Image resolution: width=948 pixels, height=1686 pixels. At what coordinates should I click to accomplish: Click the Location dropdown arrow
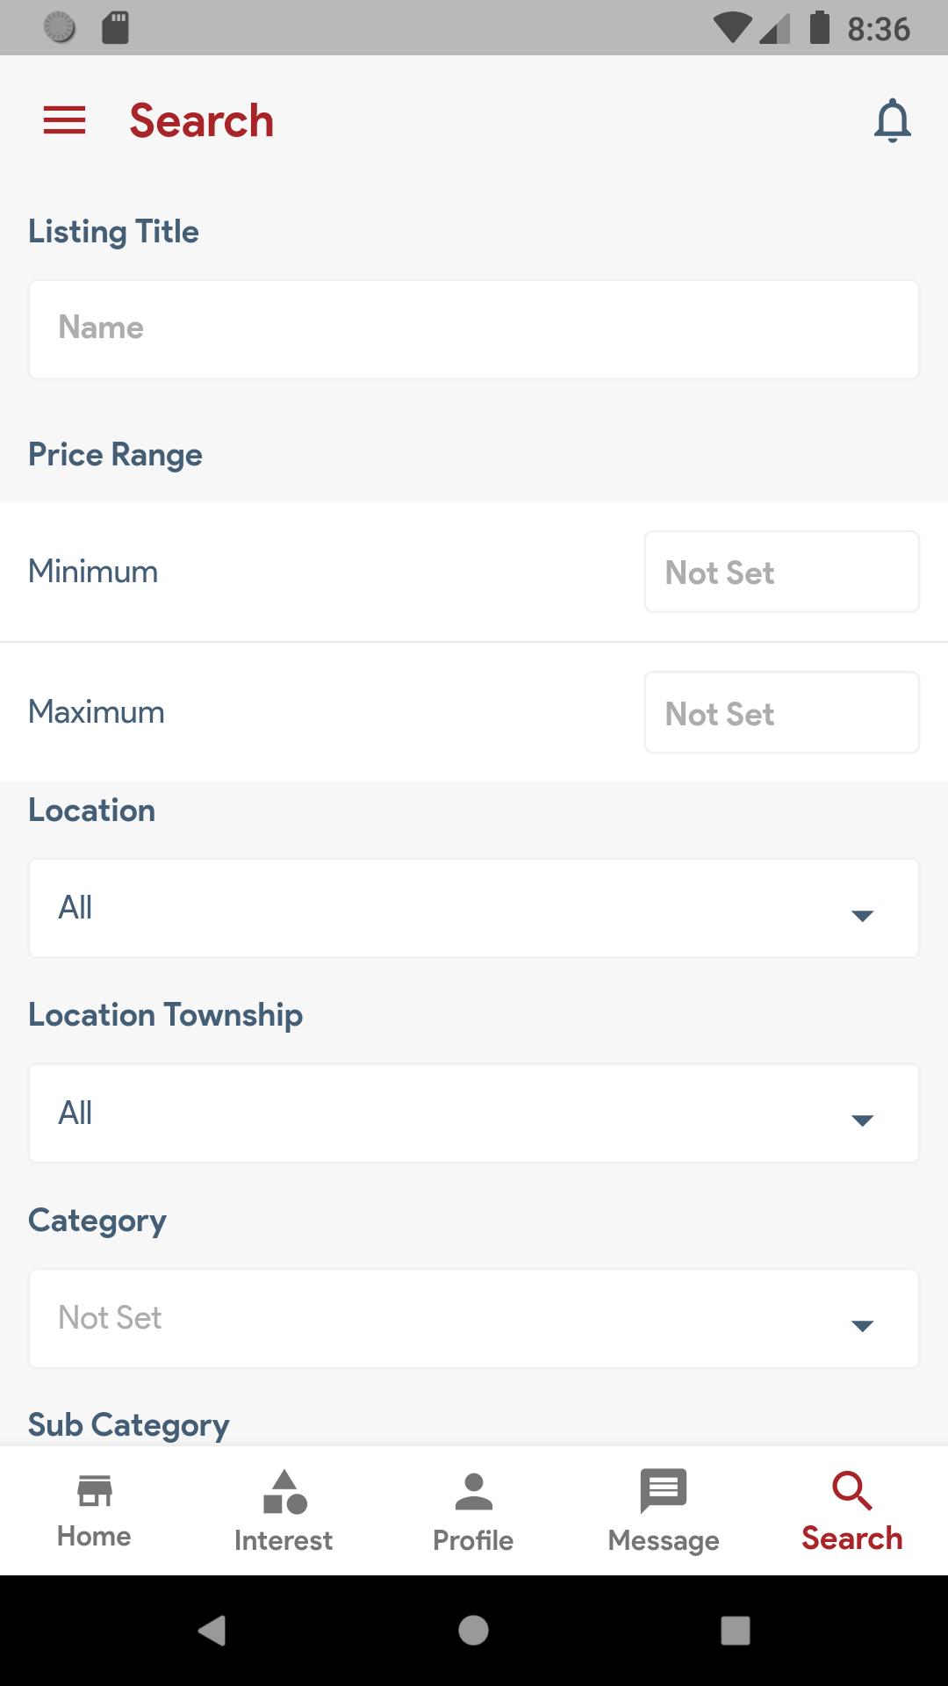pyautogui.click(x=862, y=916)
